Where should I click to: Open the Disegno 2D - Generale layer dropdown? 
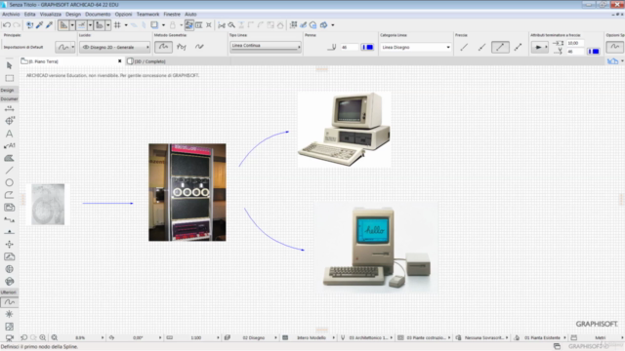115,47
